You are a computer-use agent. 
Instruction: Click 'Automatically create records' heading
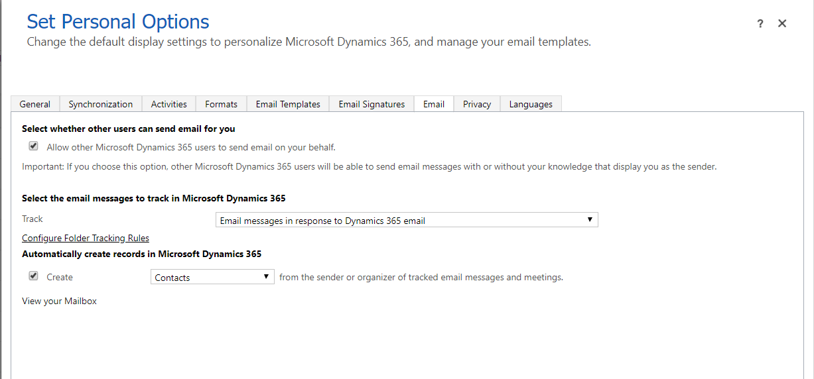tap(142, 254)
